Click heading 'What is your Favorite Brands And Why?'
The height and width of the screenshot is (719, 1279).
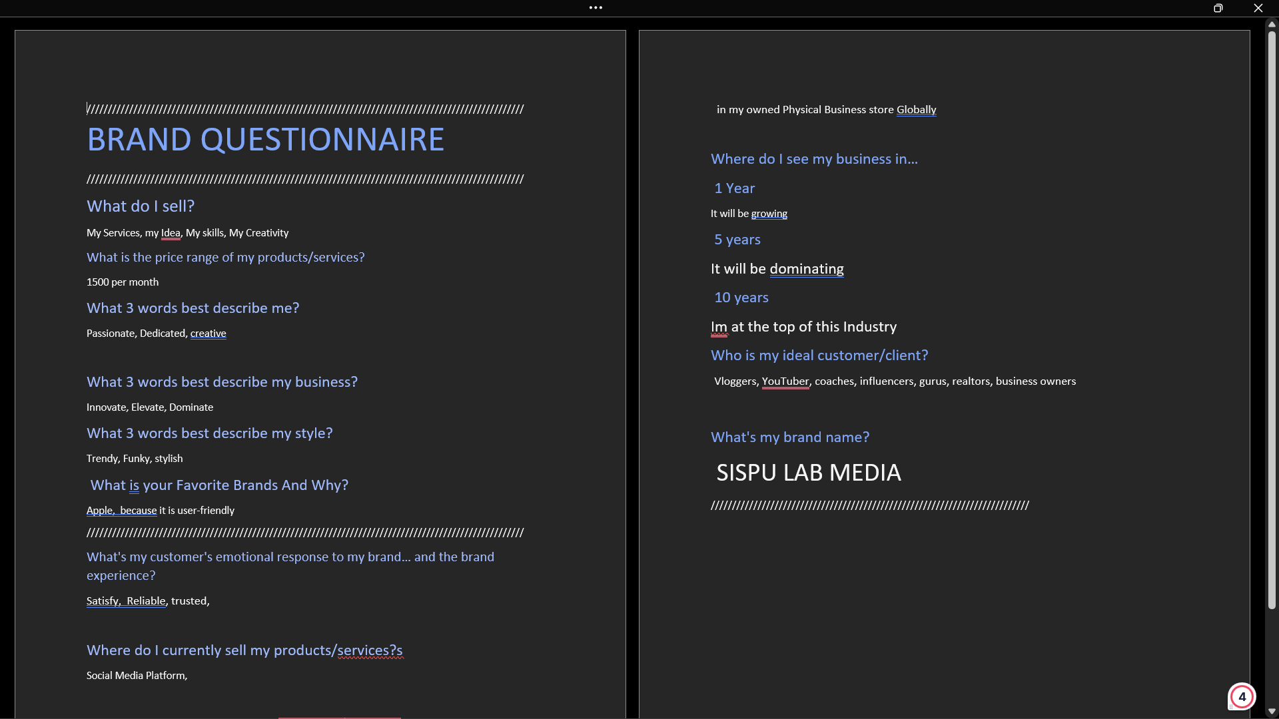pyautogui.click(x=219, y=485)
